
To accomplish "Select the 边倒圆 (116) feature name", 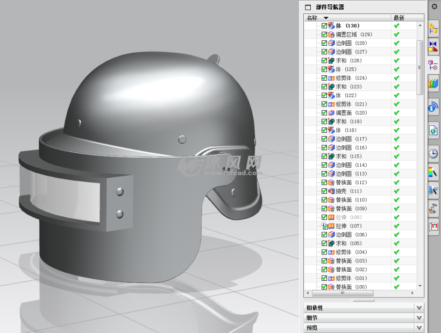I will (x=352, y=147).
